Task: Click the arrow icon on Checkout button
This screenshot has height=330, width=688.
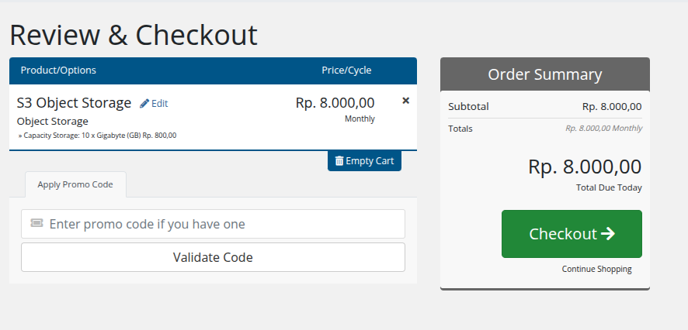Action: [608, 233]
